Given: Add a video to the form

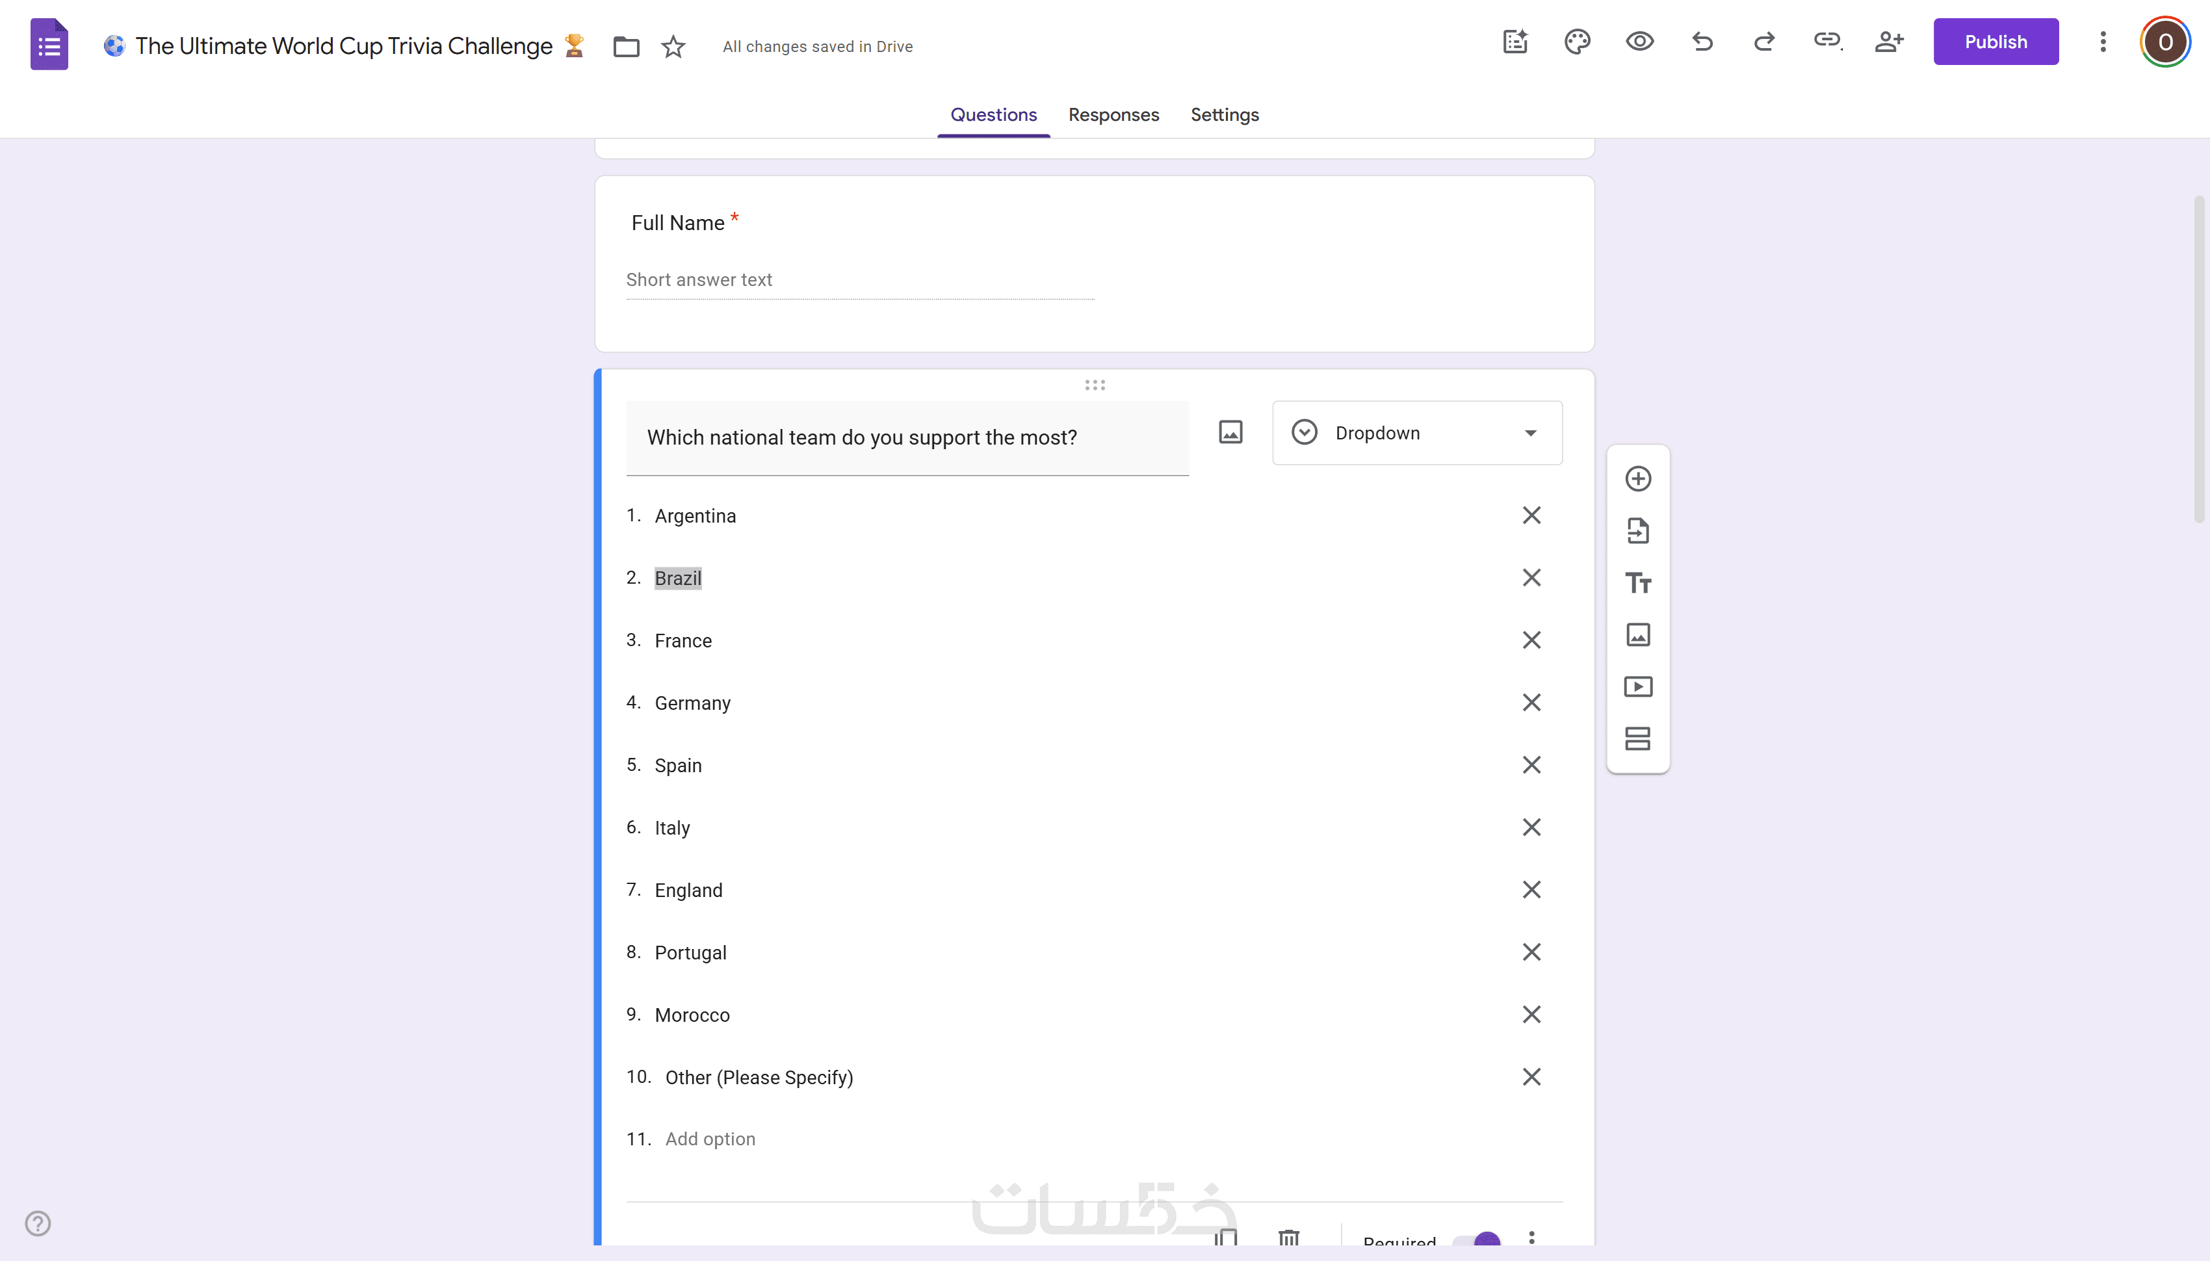Looking at the screenshot, I should point(1637,687).
